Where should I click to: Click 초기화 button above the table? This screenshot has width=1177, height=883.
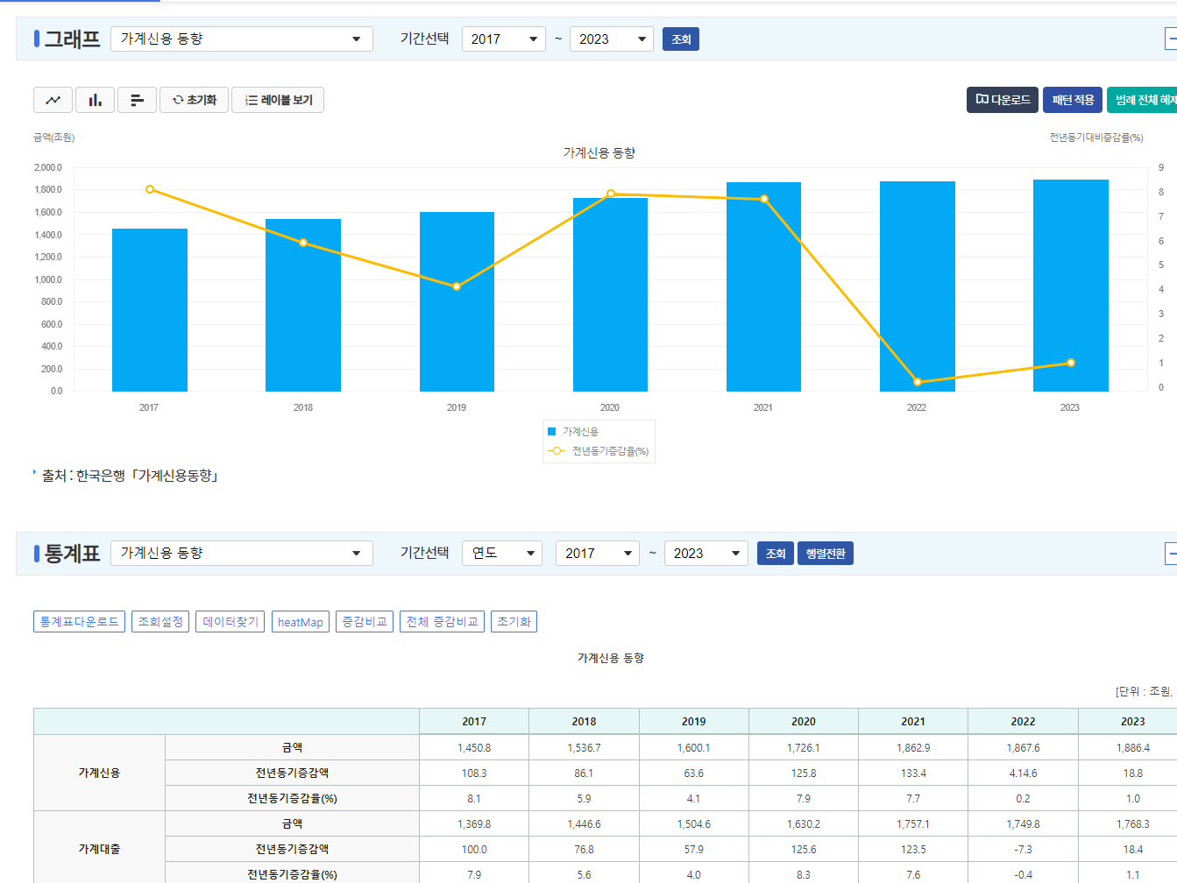[x=514, y=622]
